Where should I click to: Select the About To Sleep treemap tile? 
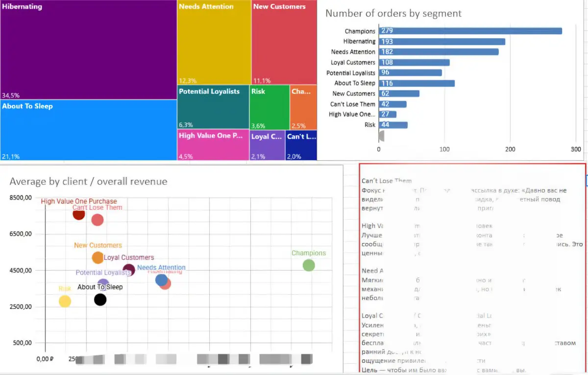88,130
